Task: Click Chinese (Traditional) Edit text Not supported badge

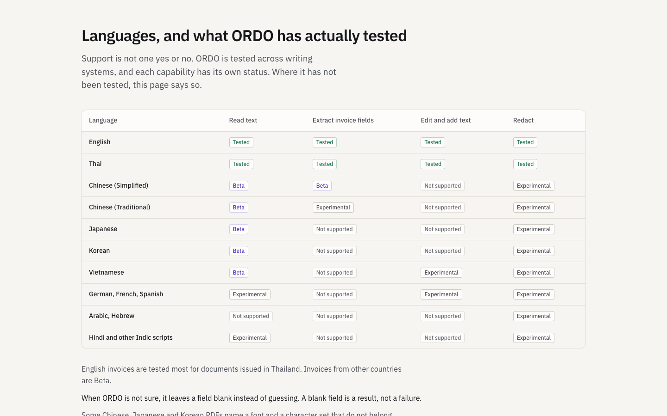Action: click(x=442, y=208)
